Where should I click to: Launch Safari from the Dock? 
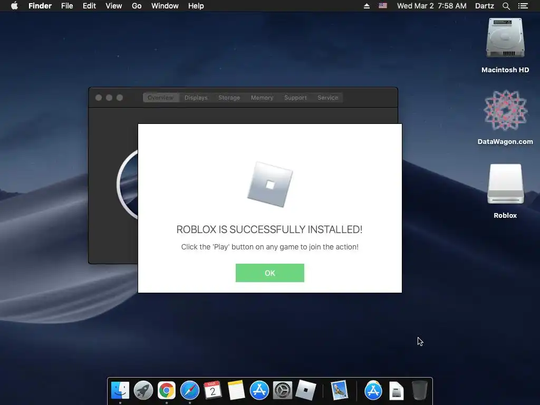pos(190,390)
